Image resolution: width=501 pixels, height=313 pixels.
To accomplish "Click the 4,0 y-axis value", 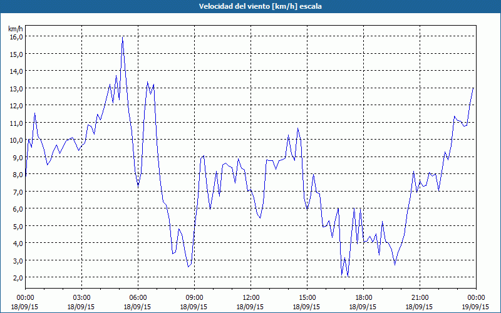I will tap(18, 244).
